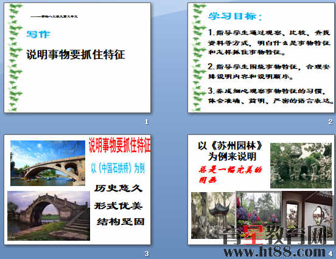Click the red 说明事物要抓住特征 title on slide 3
Image resolution: width=336 pixels, height=259 pixels.
pos(119,145)
